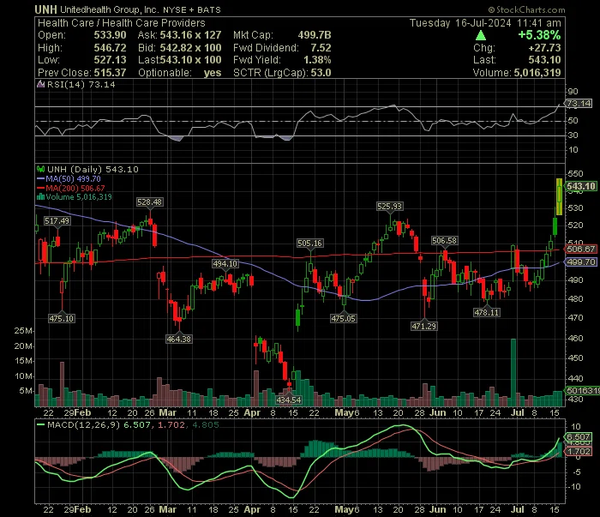This screenshot has height=517, width=600.
Task: Click the 528.48 peak price annotation
Action: pos(150,202)
